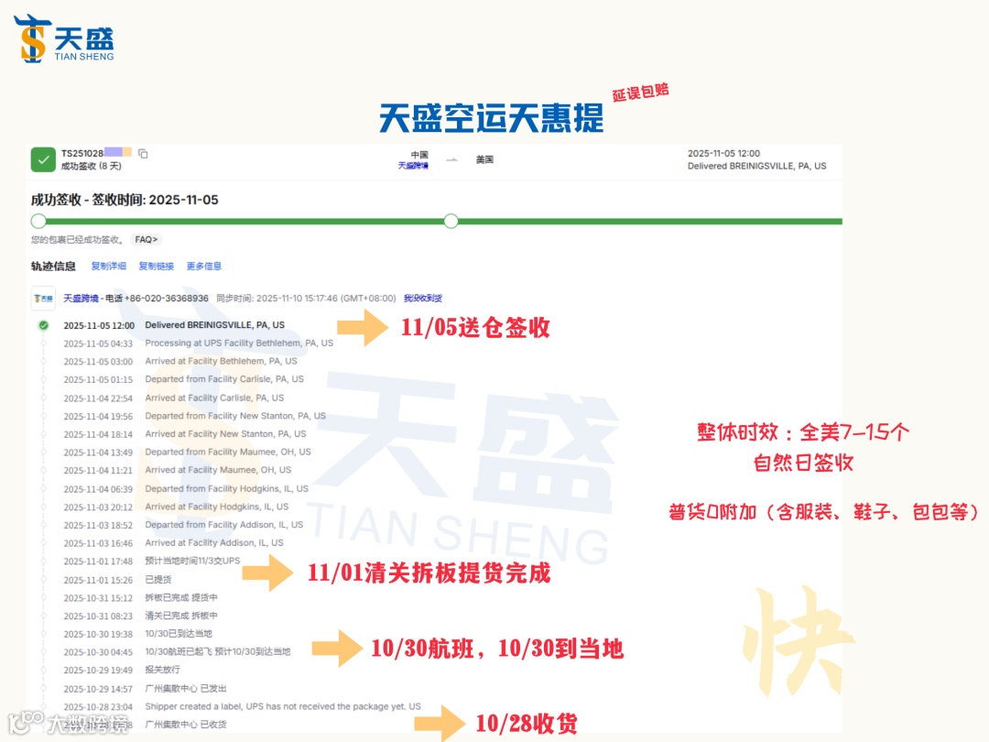Select row 'Departed from Facility Addison, IL, US'
Viewport: 989px width, 742px height.
pos(183,525)
